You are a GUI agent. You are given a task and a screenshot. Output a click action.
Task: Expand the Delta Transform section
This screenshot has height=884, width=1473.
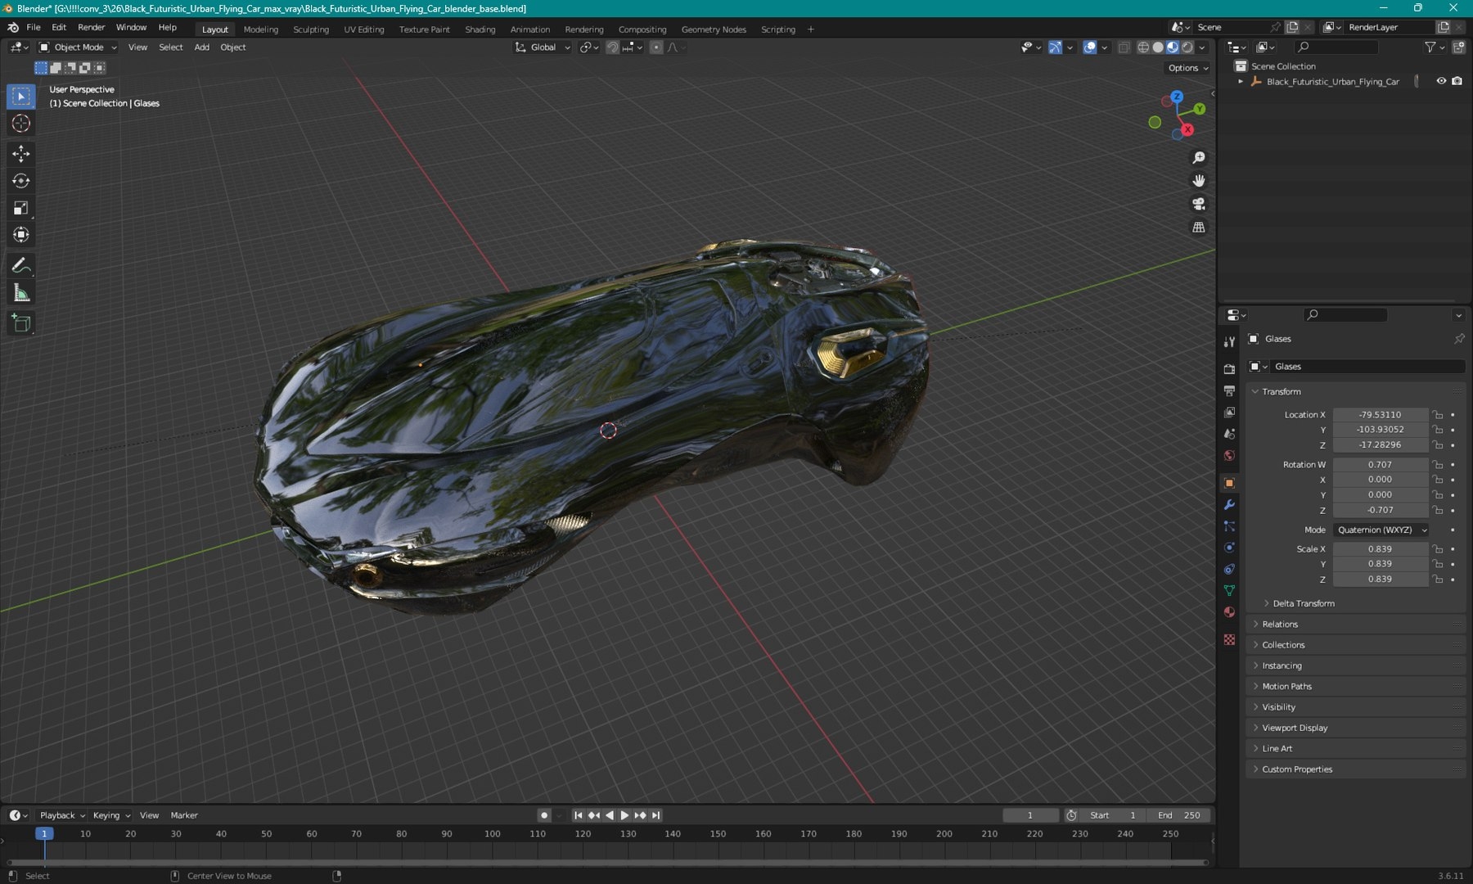[x=1300, y=603]
